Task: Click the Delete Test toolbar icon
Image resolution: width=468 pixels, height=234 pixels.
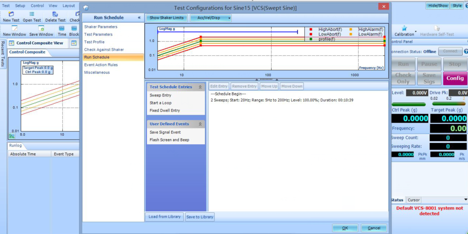Action: (x=55, y=14)
